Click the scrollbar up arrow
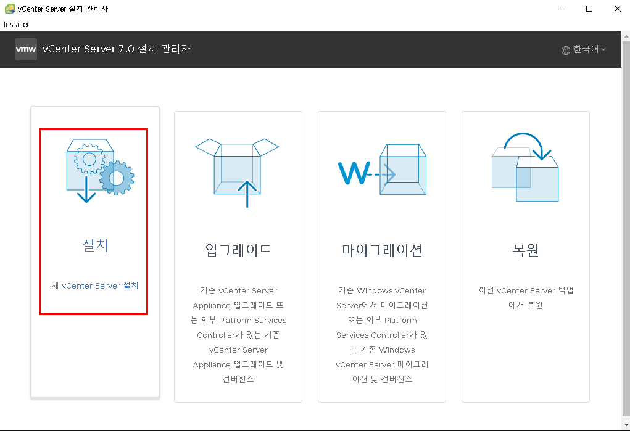The image size is (630, 431). (626, 36)
